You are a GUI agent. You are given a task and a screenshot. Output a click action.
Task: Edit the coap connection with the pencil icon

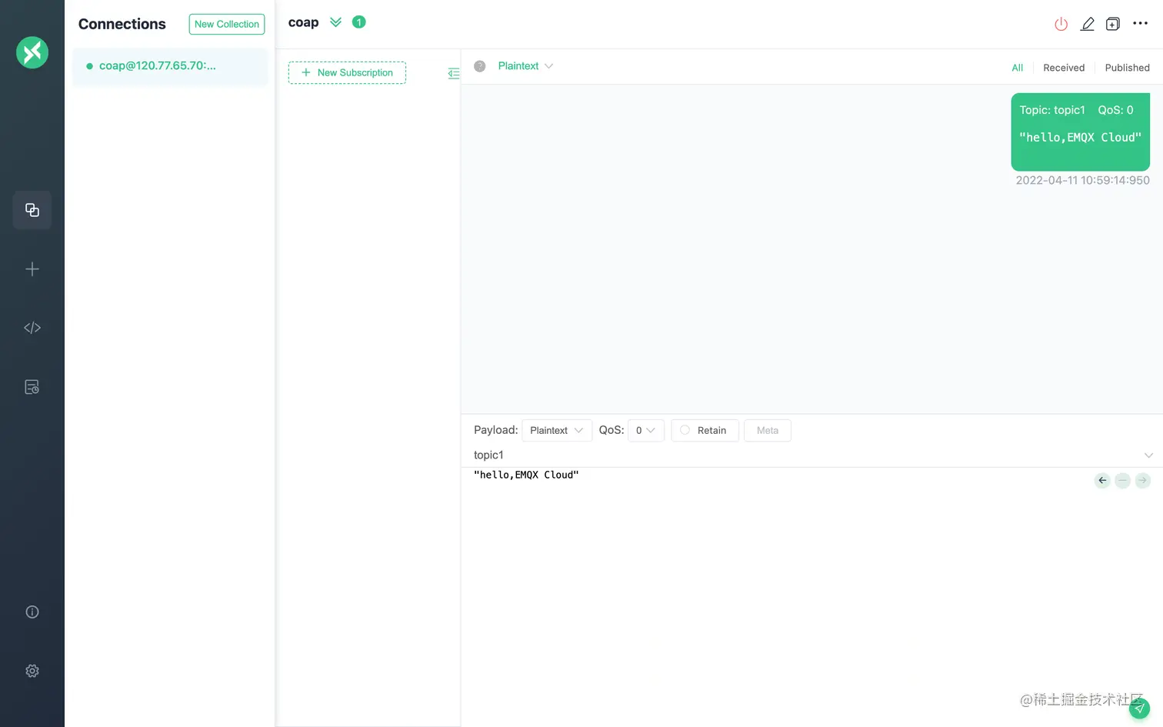tap(1087, 24)
